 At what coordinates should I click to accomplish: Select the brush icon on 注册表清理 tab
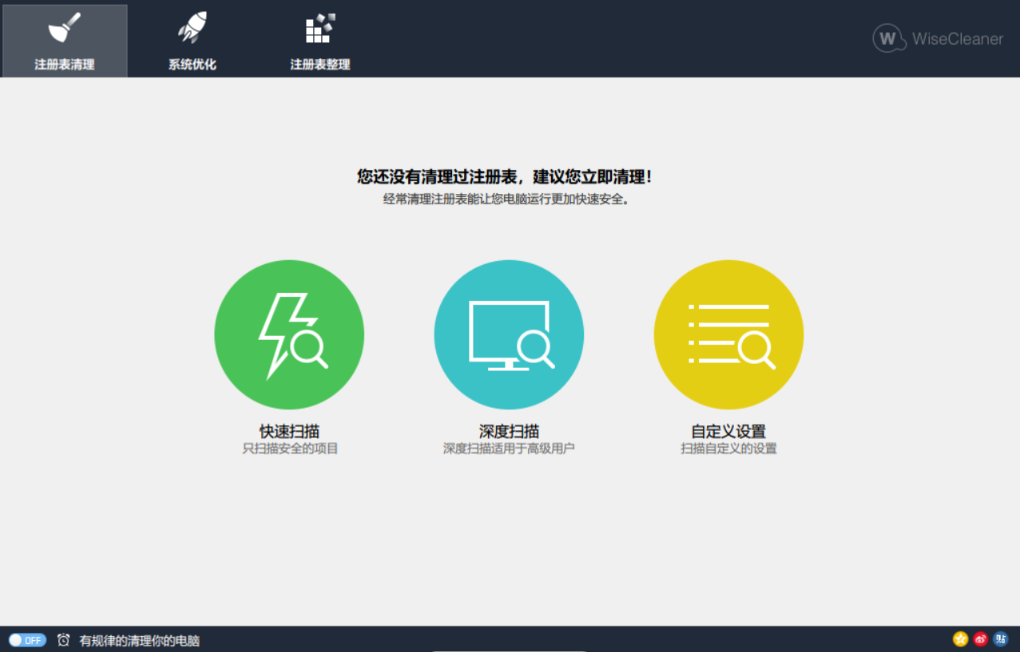click(64, 28)
